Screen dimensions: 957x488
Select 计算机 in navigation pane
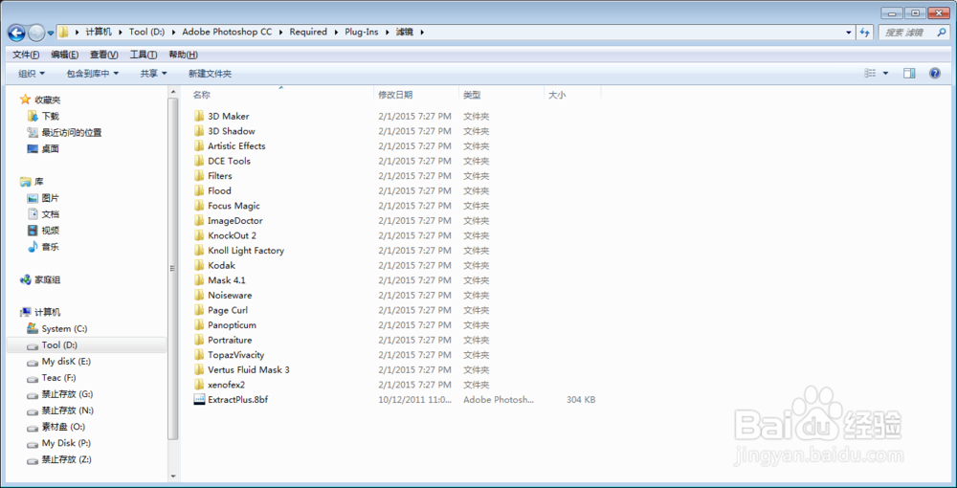tap(40, 312)
